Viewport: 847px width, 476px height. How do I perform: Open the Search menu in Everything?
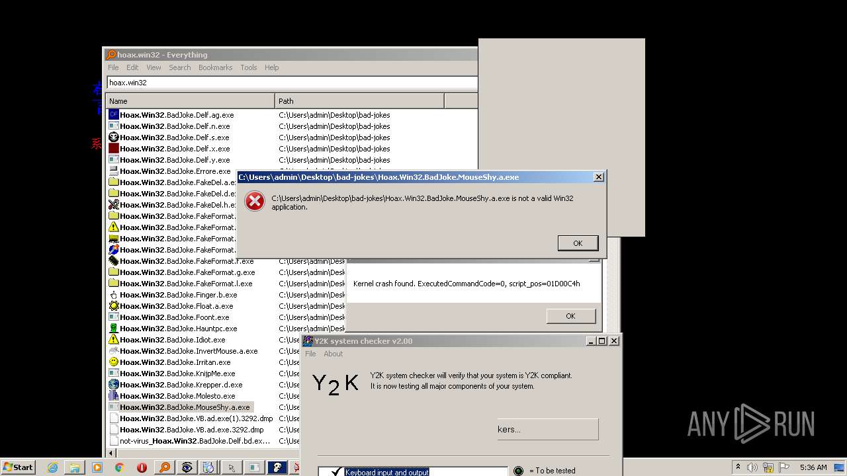click(x=179, y=67)
